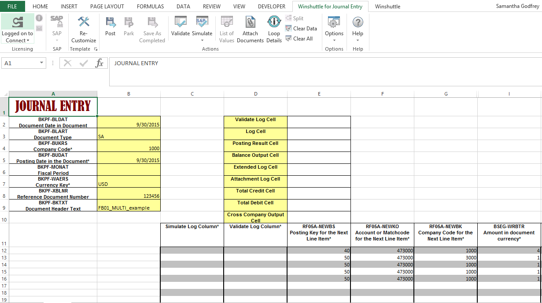
Task: Open the FILE tab
Action: [x=12, y=6]
